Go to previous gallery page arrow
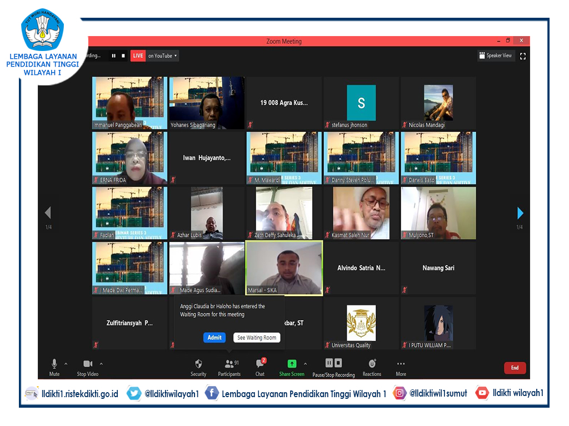569x426 pixels. click(48, 212)
